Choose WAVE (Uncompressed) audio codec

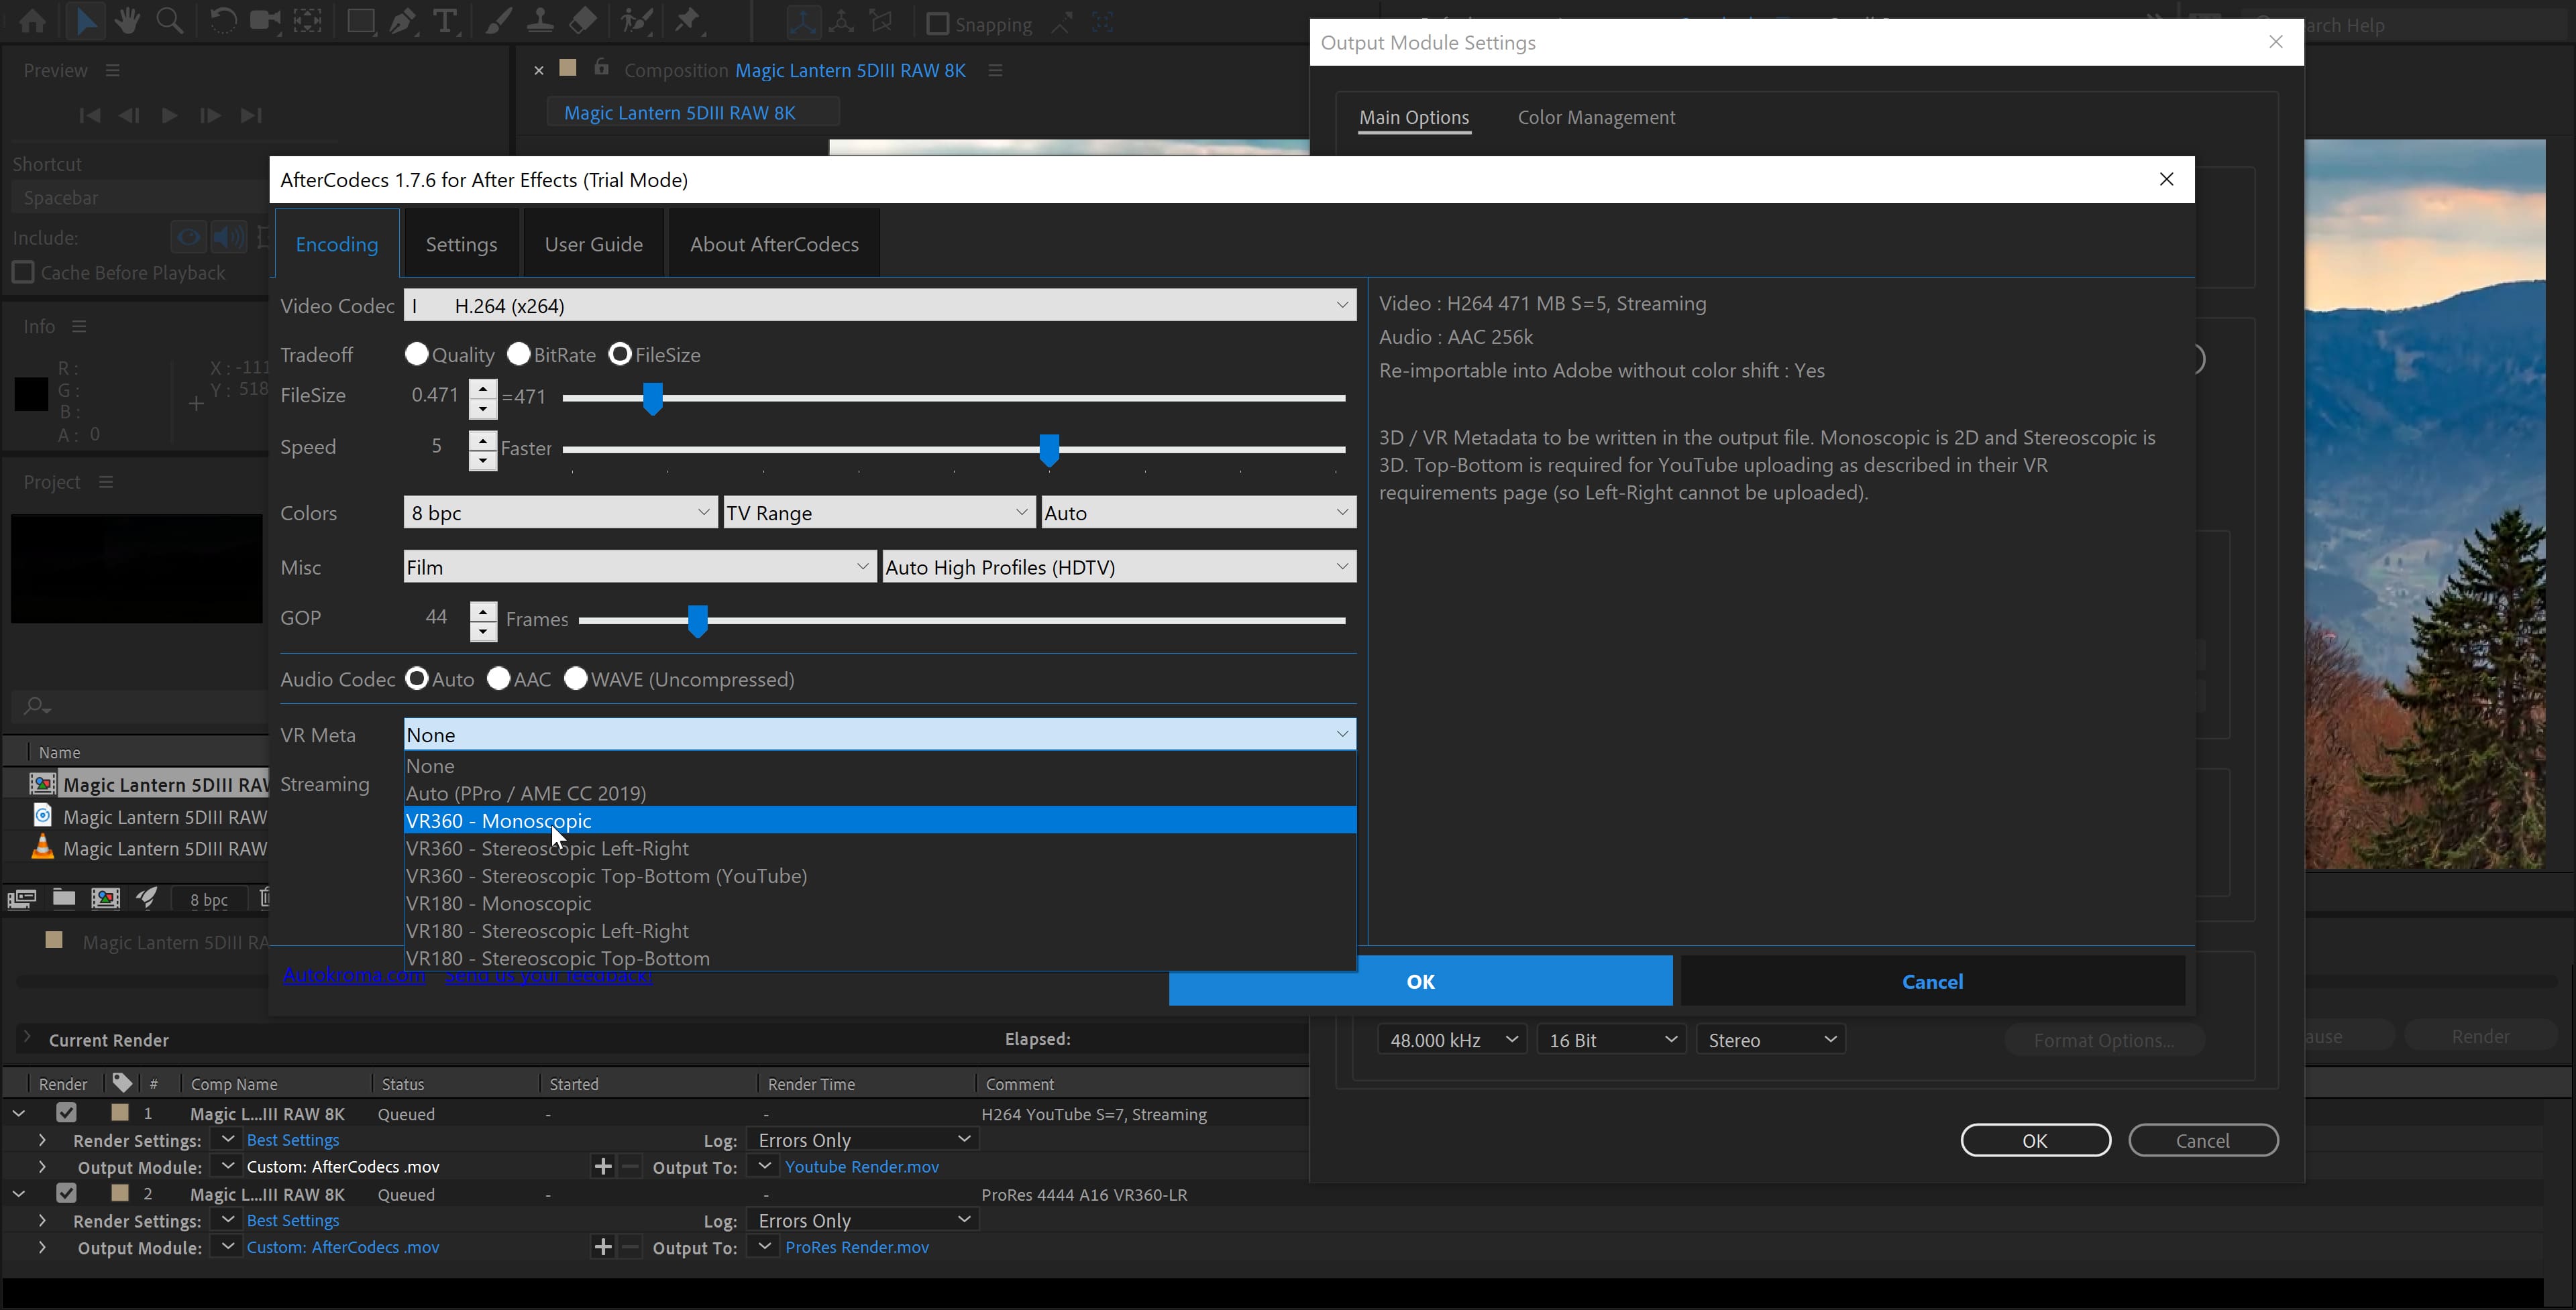click(x=576, y=680)
